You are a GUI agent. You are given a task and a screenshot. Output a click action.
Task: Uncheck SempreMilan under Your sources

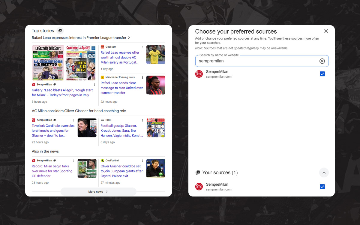tap(322, 187)
